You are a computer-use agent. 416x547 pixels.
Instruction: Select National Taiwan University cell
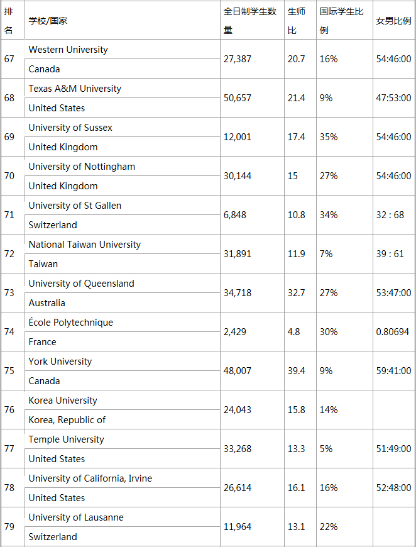pos(84,245)
